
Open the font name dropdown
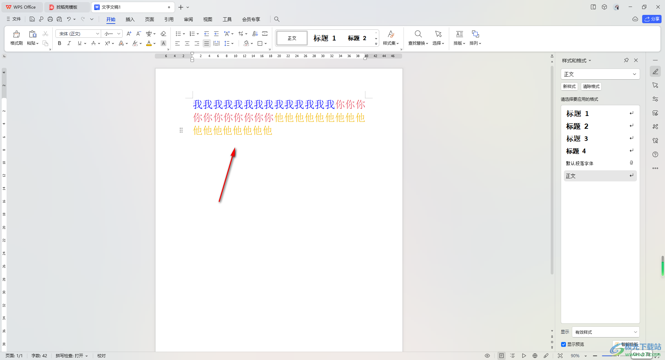97,34
